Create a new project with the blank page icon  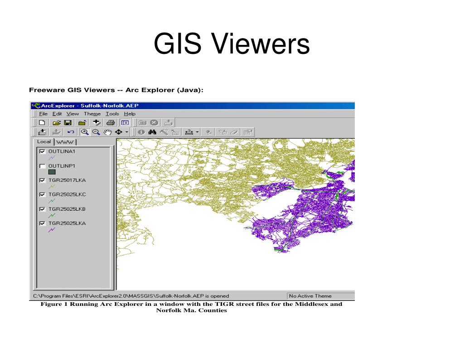42,122
